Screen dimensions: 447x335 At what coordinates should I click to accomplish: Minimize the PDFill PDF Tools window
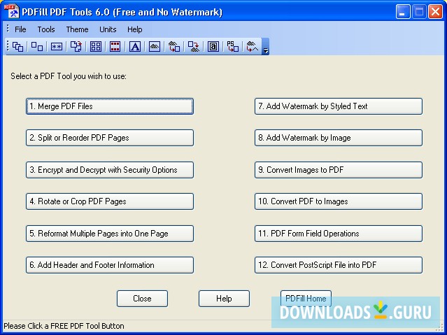click(403, 12)
